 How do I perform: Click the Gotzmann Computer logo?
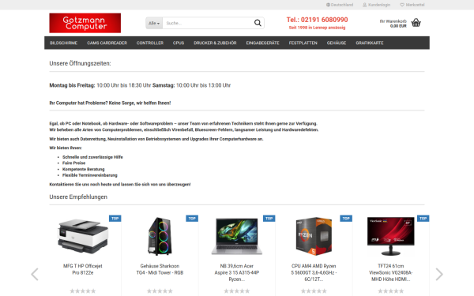coord(85,23)
